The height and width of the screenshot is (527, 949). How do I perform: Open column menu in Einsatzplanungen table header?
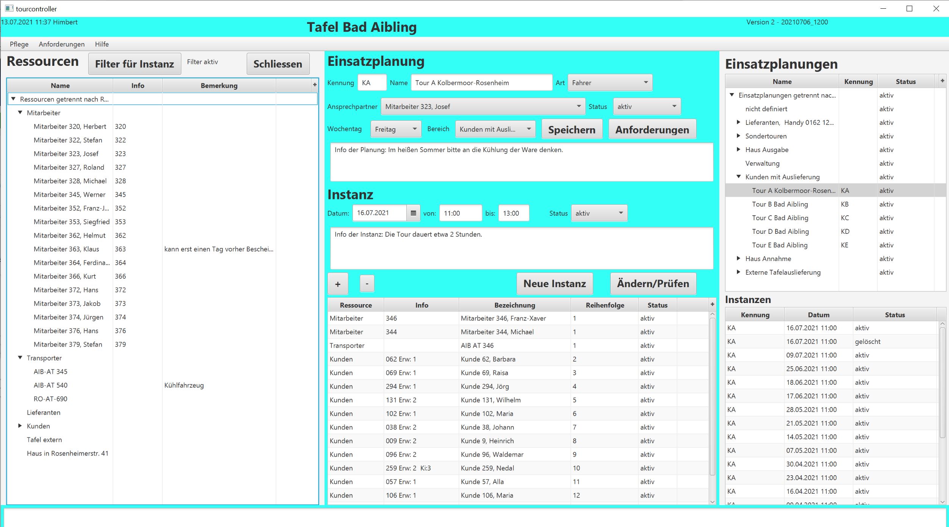click(942, 81)
